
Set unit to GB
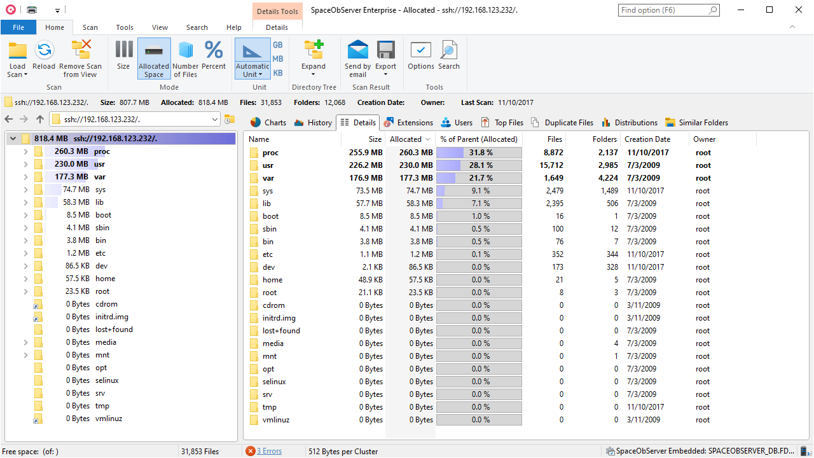[278, 45]
